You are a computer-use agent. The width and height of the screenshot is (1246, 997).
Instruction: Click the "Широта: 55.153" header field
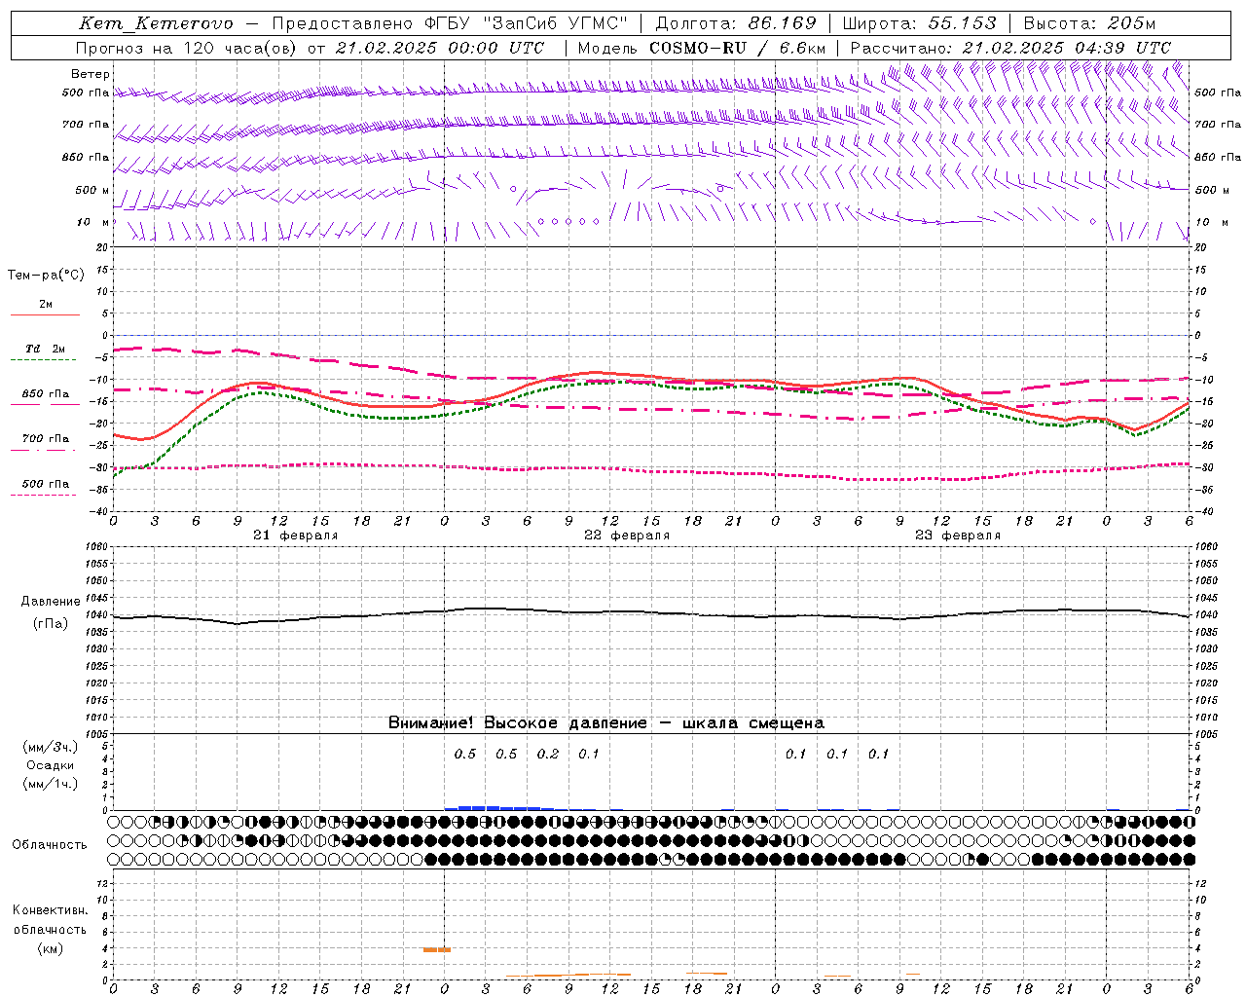point(920,23)
